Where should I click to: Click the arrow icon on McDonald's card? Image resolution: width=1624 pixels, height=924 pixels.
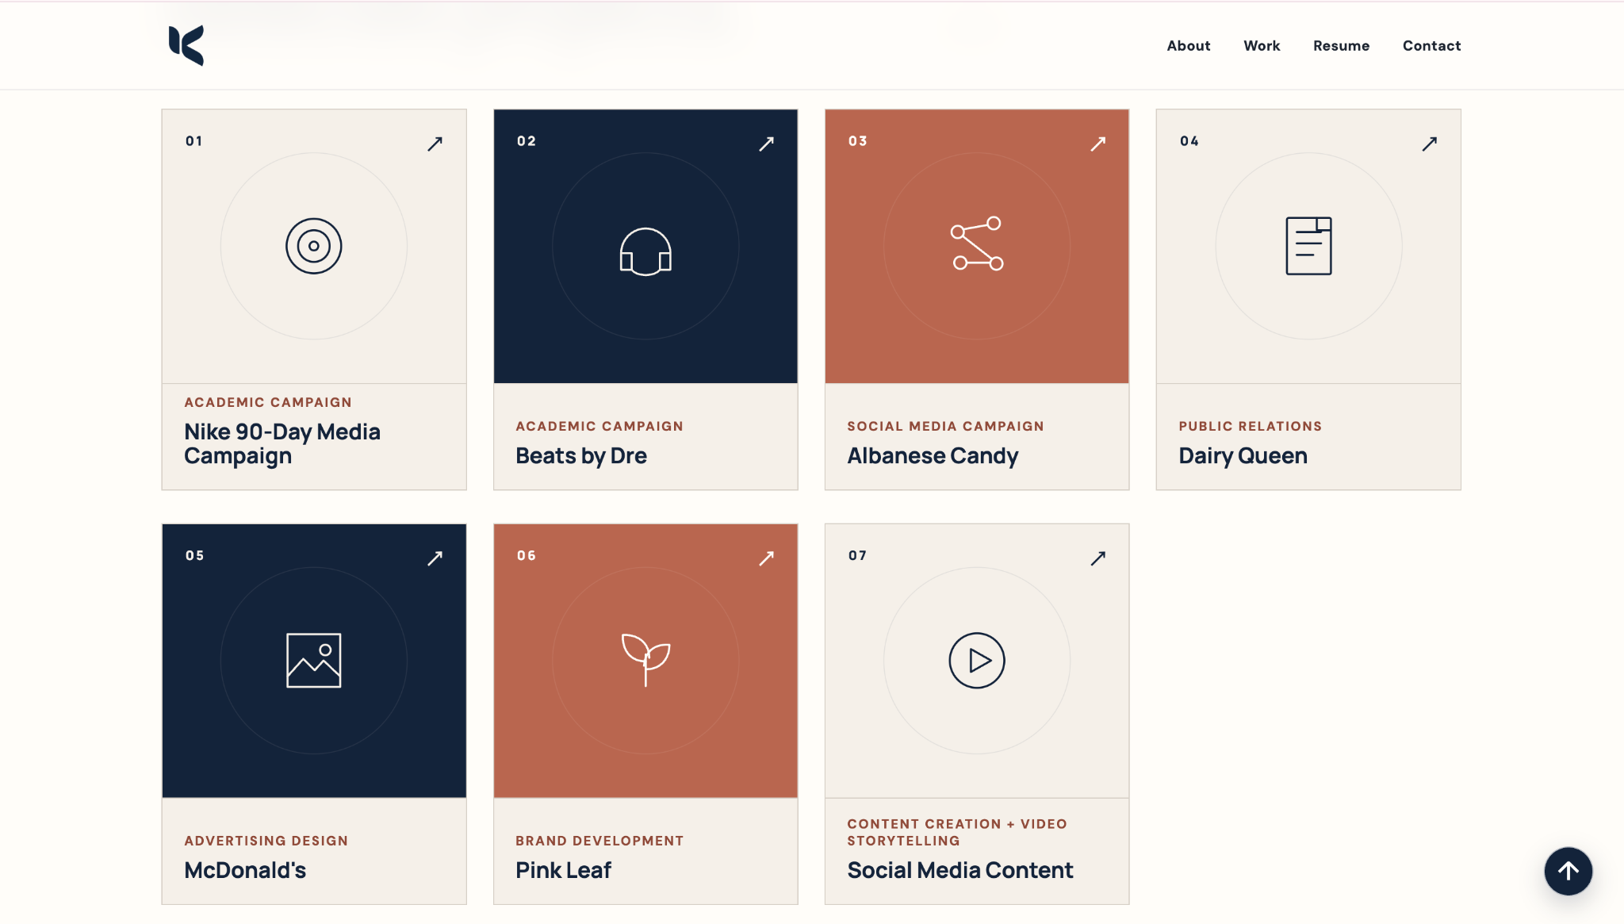point(435,558)
